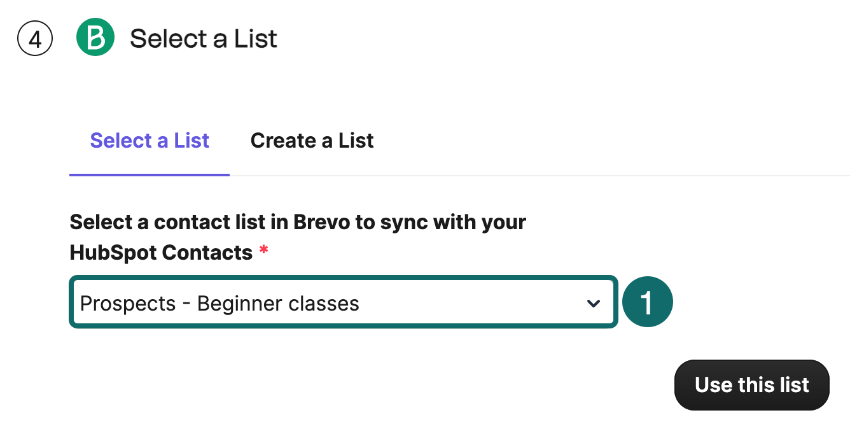Click the teal number 1 badge
This screenshot has height=429, width=850.
(x=647, y=302)
